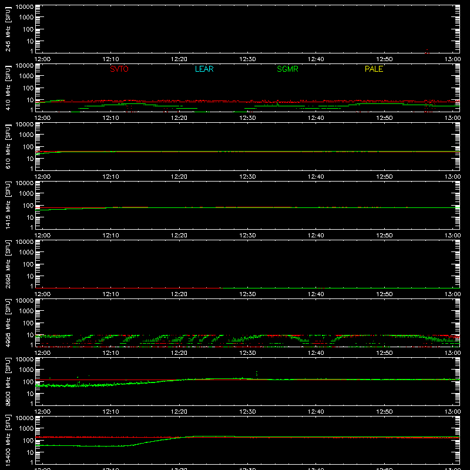
Task: Click the red blip near 12:56 on 245 MHz
Action: click(x=427, y=52)
